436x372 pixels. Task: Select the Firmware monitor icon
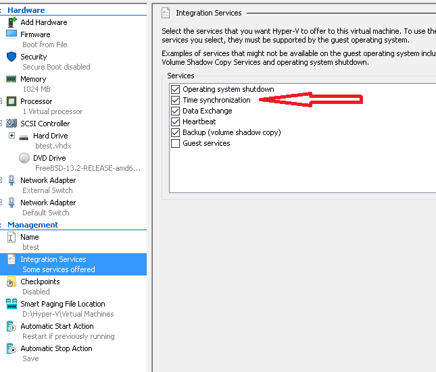11,34
